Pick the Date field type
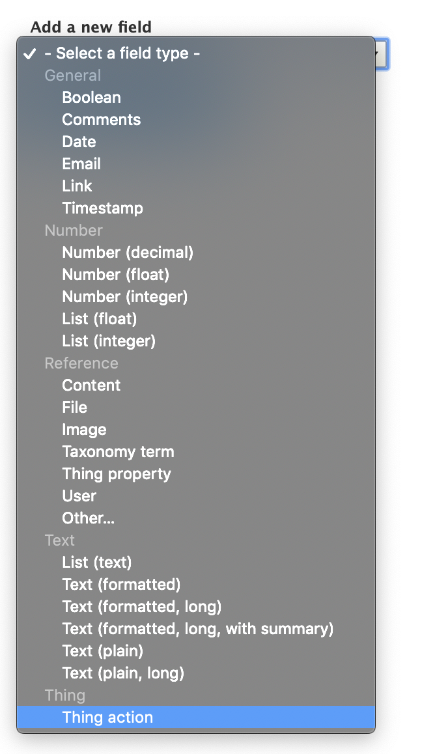 tap(79, 142)
